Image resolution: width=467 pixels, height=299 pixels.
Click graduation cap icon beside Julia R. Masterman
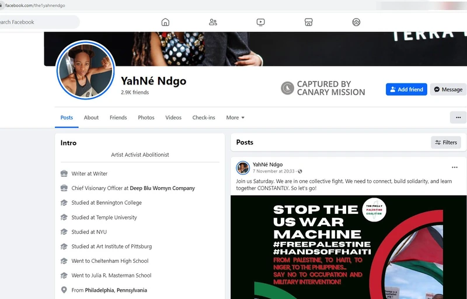(x=64, y=276)
